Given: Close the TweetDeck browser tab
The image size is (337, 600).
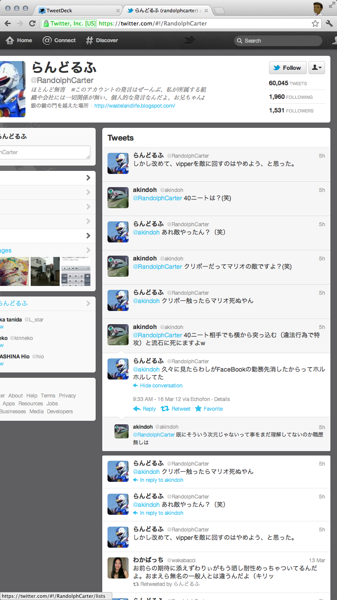Looking at the screenshot, I should pos(118,11).
